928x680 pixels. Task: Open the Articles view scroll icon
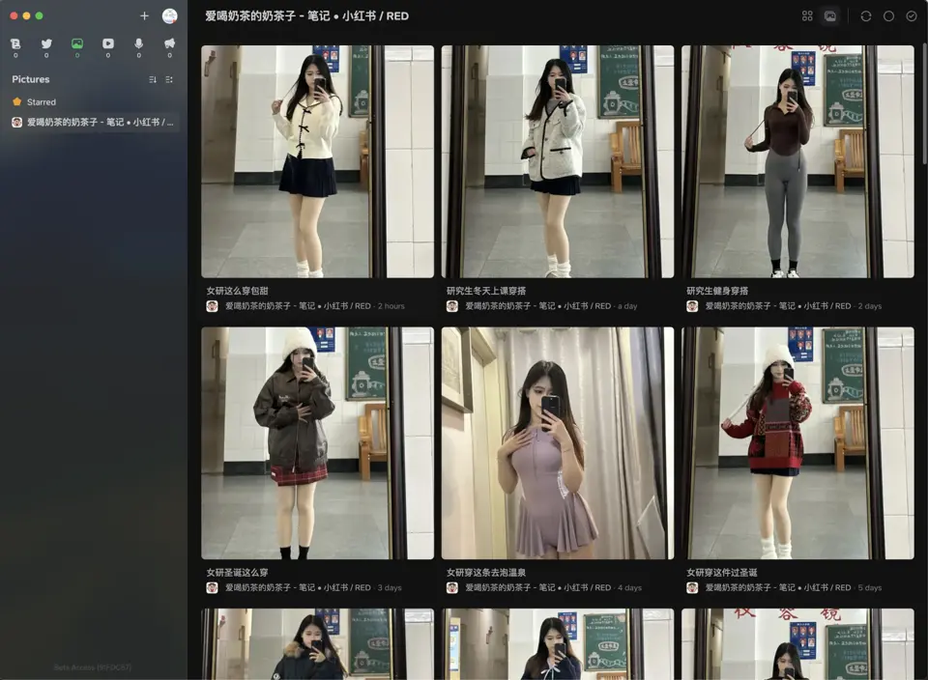[16, 43]
